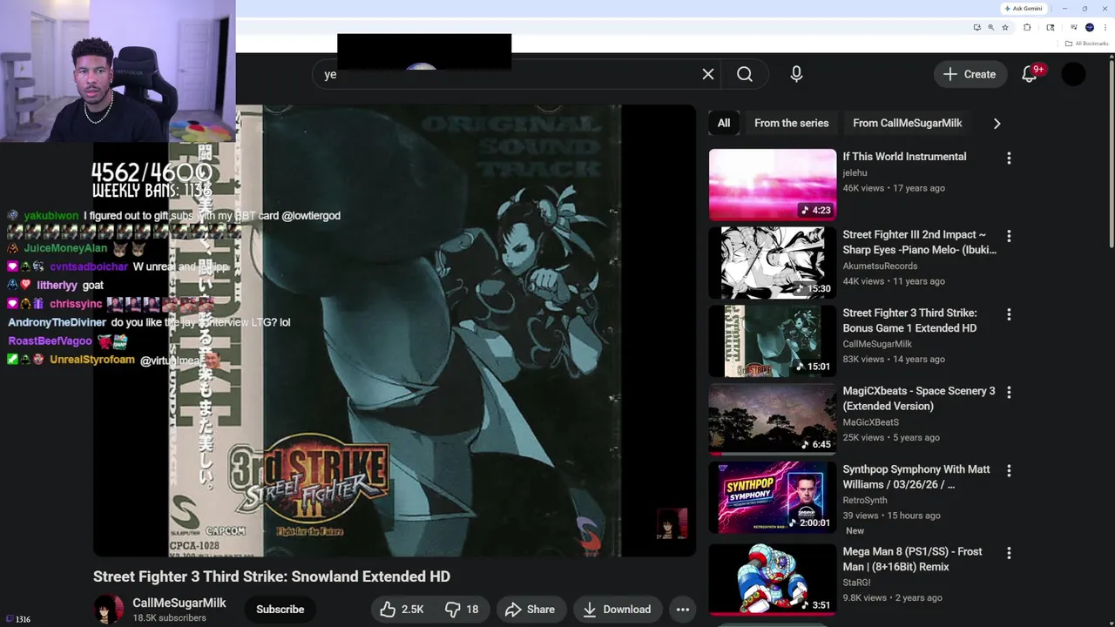Open the CallMeSugarMilk channel name link
1115x627 pixels.
point(179,603)
